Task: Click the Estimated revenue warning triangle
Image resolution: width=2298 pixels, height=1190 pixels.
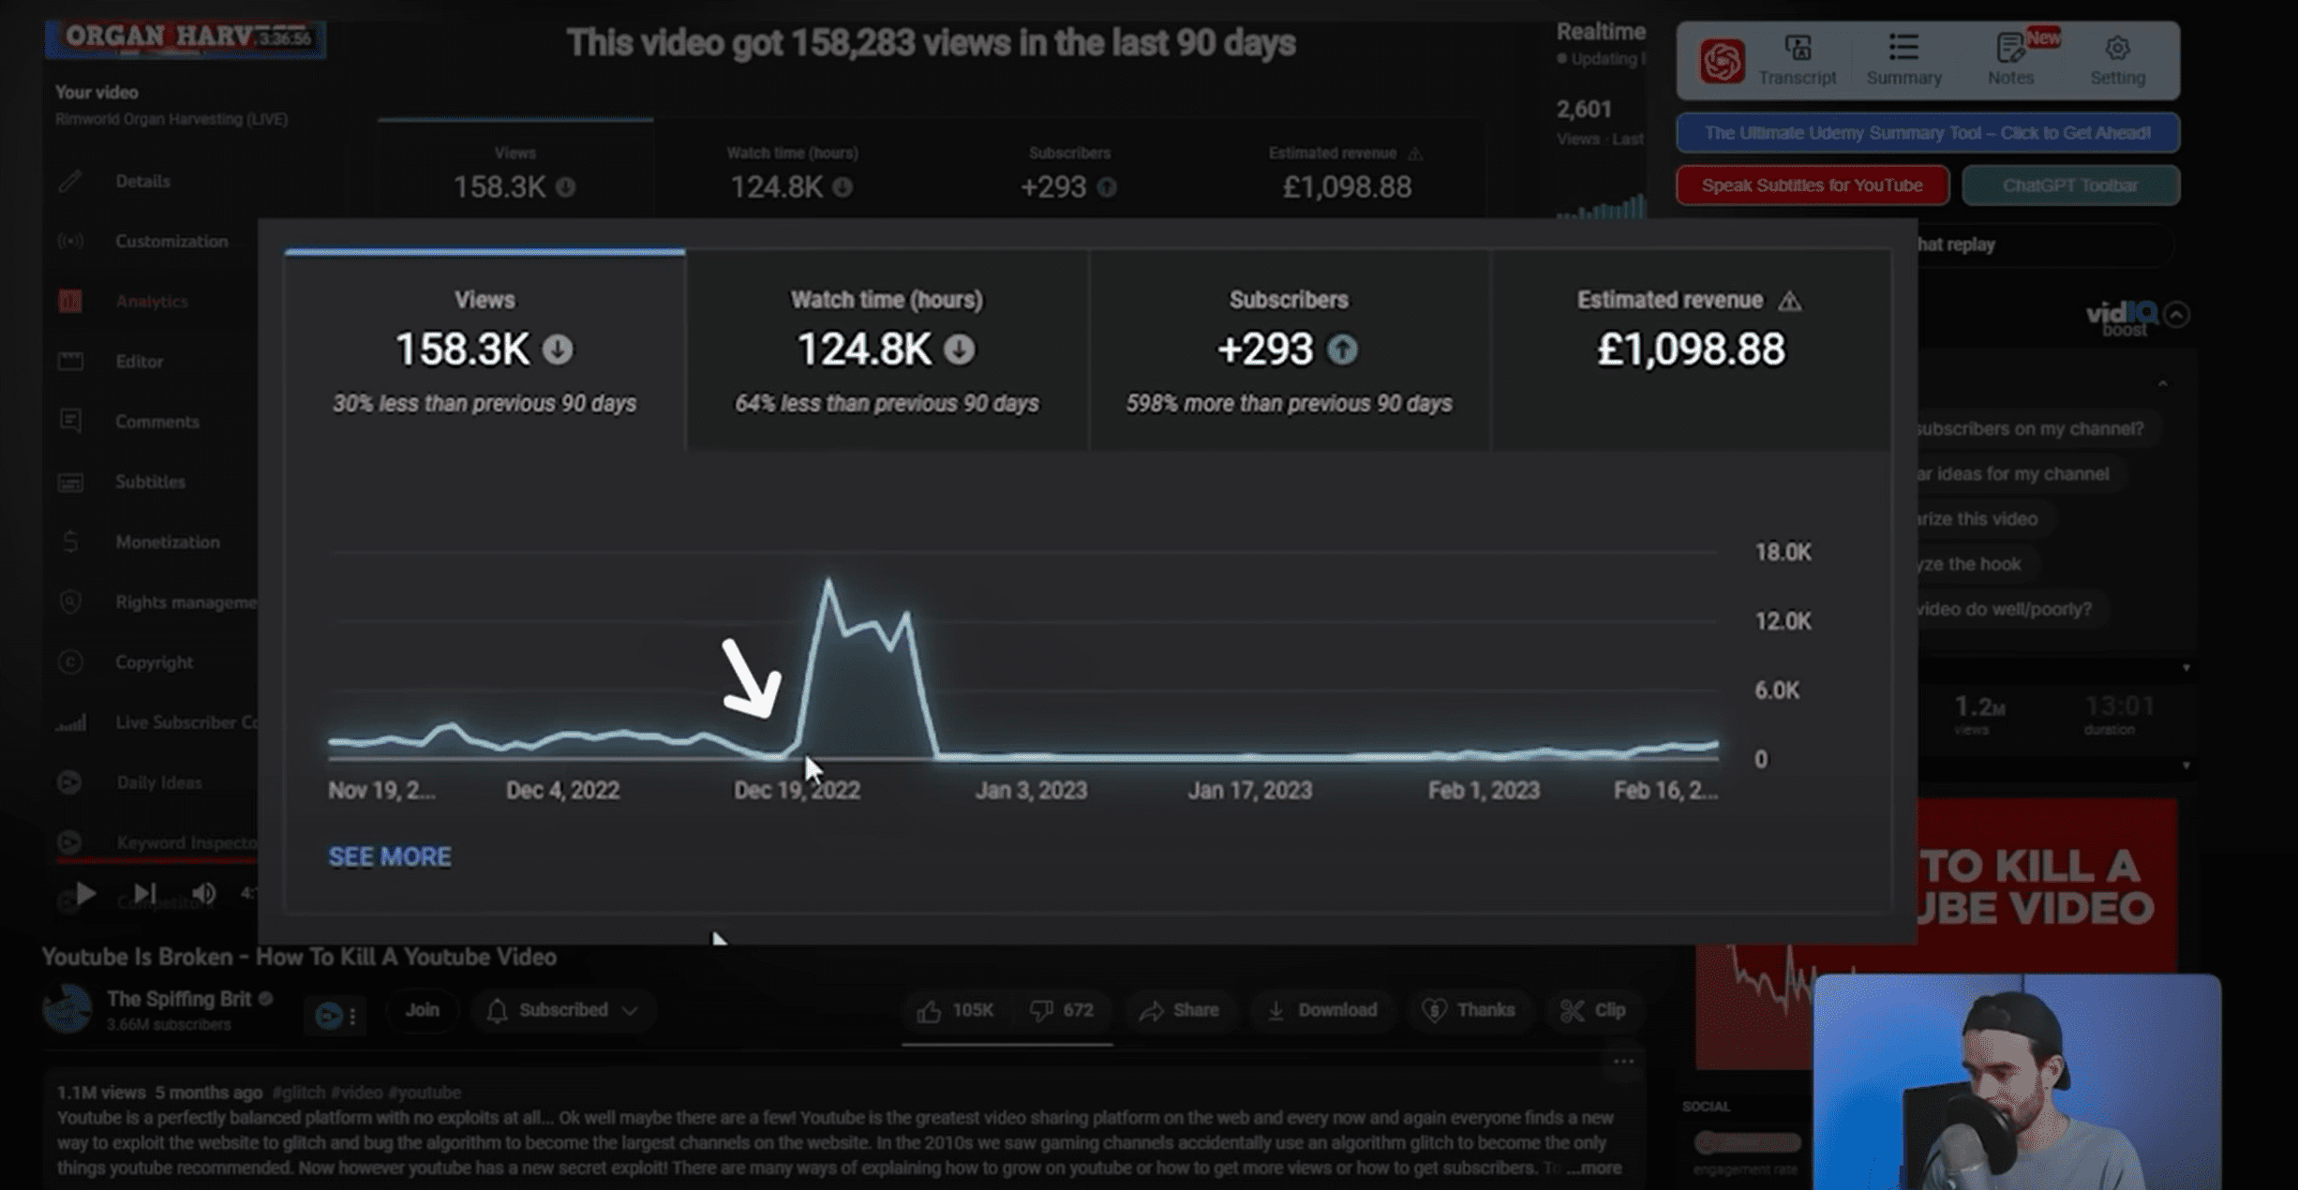Action: [x=1789, y=301]
